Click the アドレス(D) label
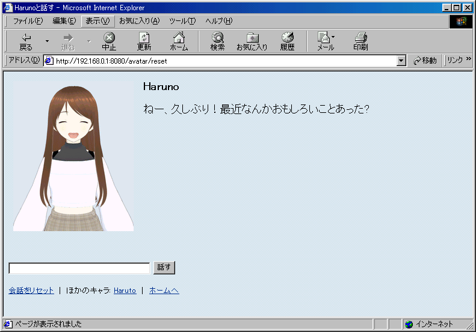476x332 pixels. point(24,60)
